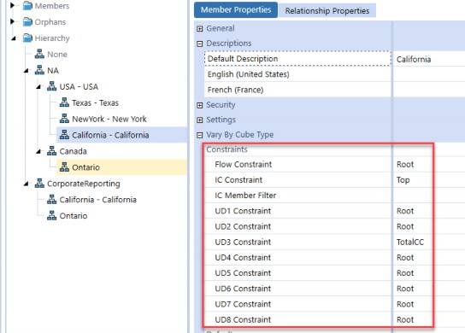Click the UD7 Constraint Root value
The width and height of the screenshot is (465, 333).
click(x=405, y=304)
